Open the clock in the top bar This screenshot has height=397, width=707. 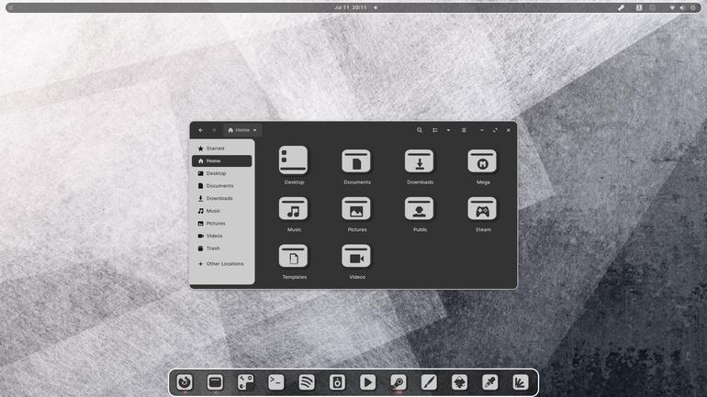click(351, 7)
